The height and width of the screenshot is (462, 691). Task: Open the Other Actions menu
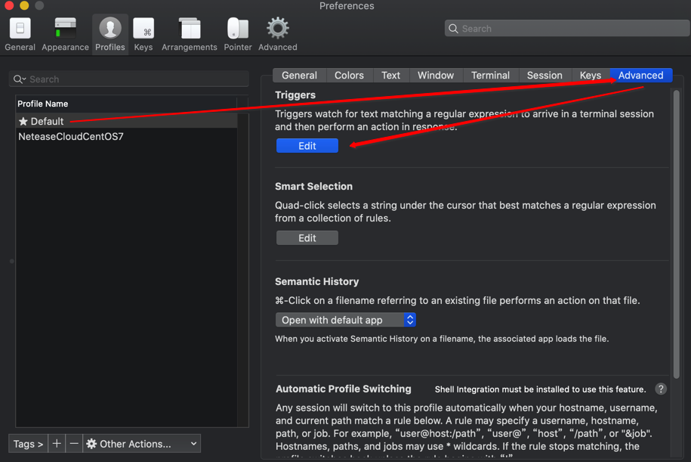(x=141, y=444)
